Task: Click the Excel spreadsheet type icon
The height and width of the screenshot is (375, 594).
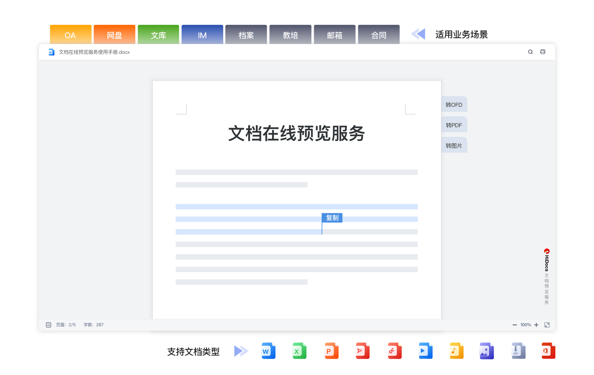Action: point(299,351)
